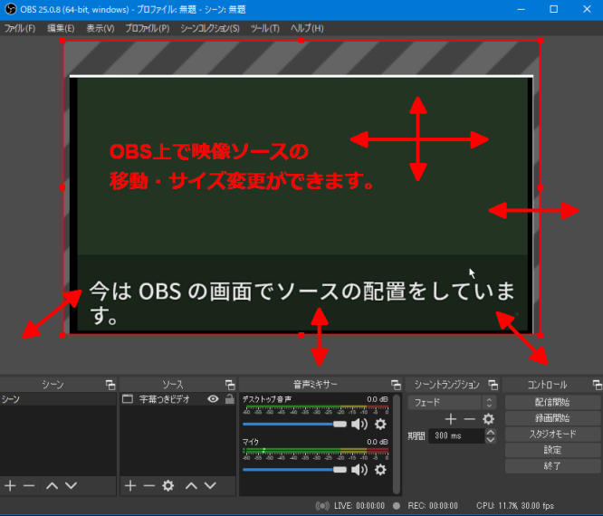
Task: Pop out the ソース dock panel
Action: [x=230, y=385]
